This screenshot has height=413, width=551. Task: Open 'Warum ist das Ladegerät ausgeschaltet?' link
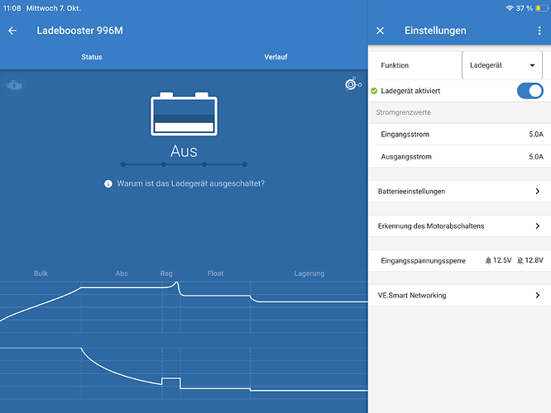click(x=190, y=184)
